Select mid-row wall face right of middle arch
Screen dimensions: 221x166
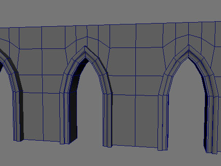(123, 62)
